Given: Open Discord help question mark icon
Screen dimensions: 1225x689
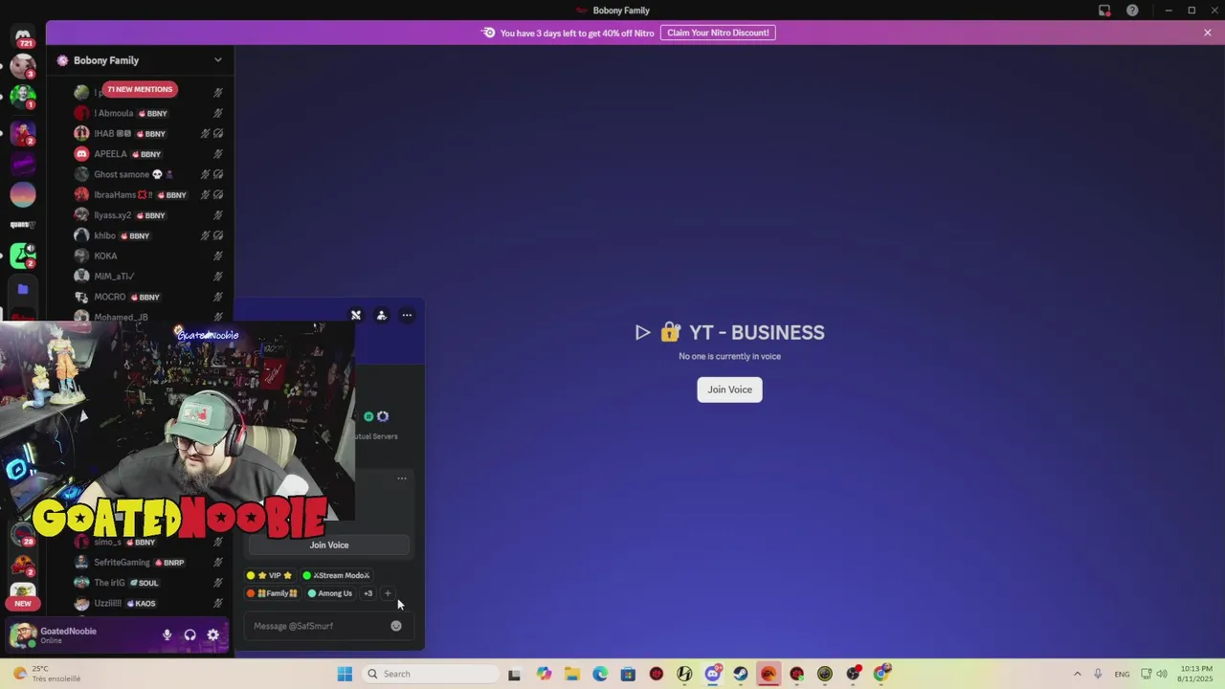Looking at the screenshot, I should (1132, 11).
